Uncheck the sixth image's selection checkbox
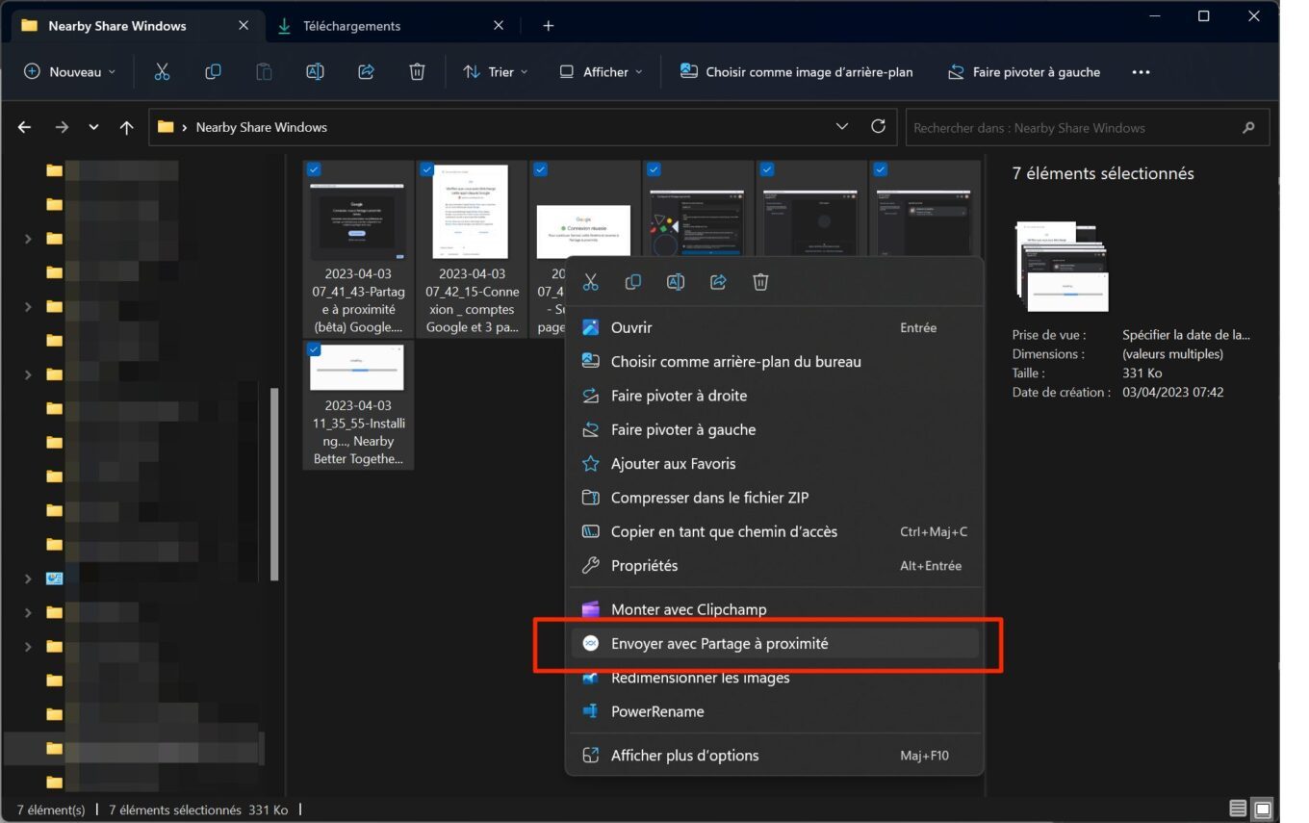Viewport: 1309px width, 823px height. 880,169
